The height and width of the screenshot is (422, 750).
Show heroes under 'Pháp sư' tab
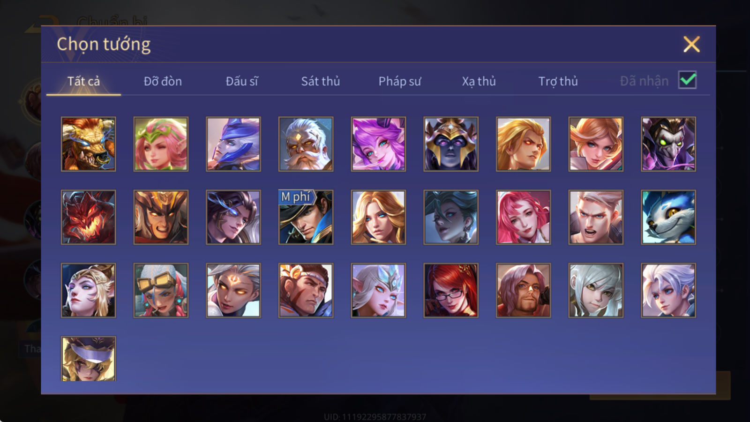(x=399, y=81)
